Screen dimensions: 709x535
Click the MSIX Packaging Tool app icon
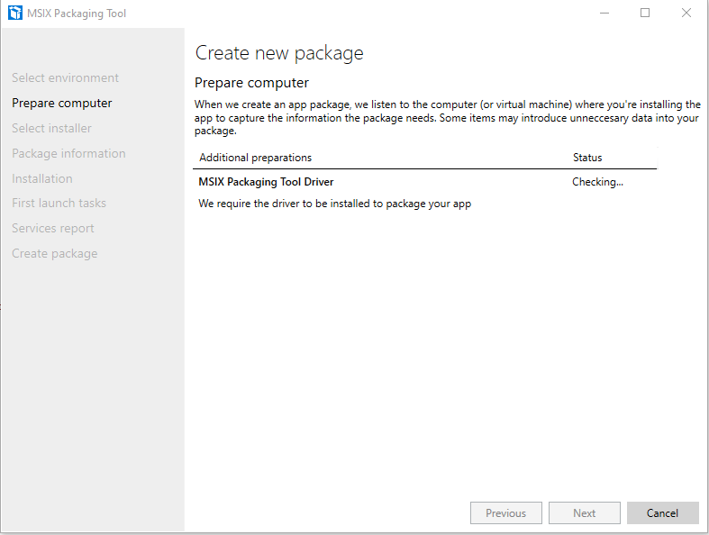point(14,14)
